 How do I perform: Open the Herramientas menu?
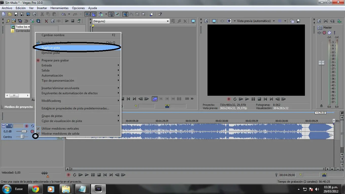click(59, 8)
